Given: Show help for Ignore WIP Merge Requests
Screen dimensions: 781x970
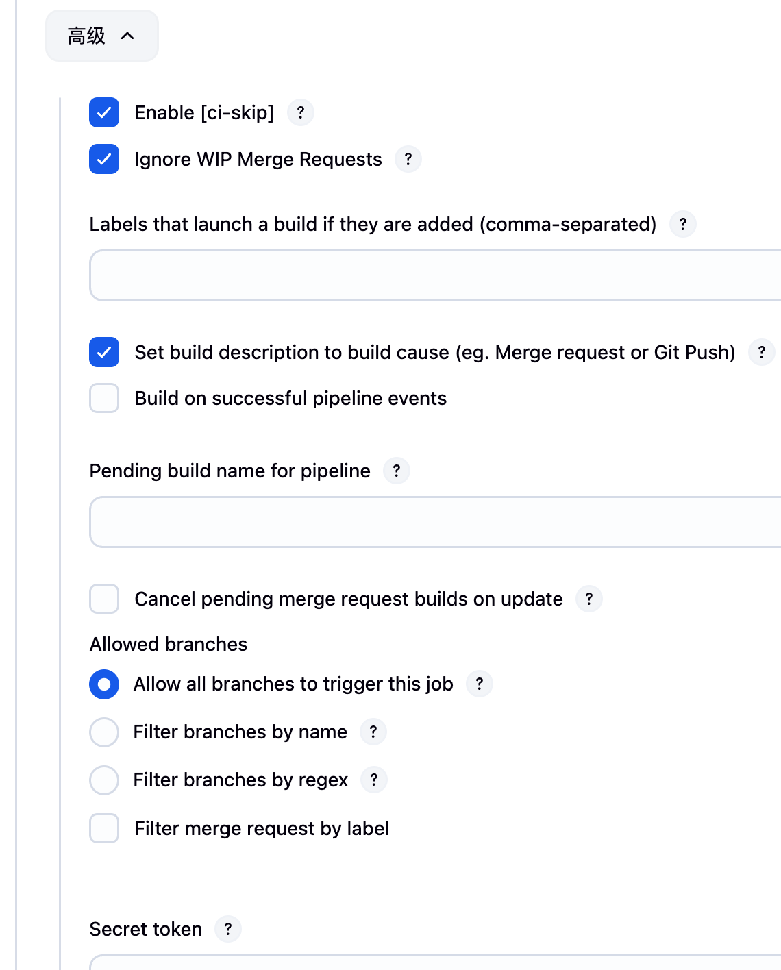Looking at the screenshot, I should click(408, 159).
